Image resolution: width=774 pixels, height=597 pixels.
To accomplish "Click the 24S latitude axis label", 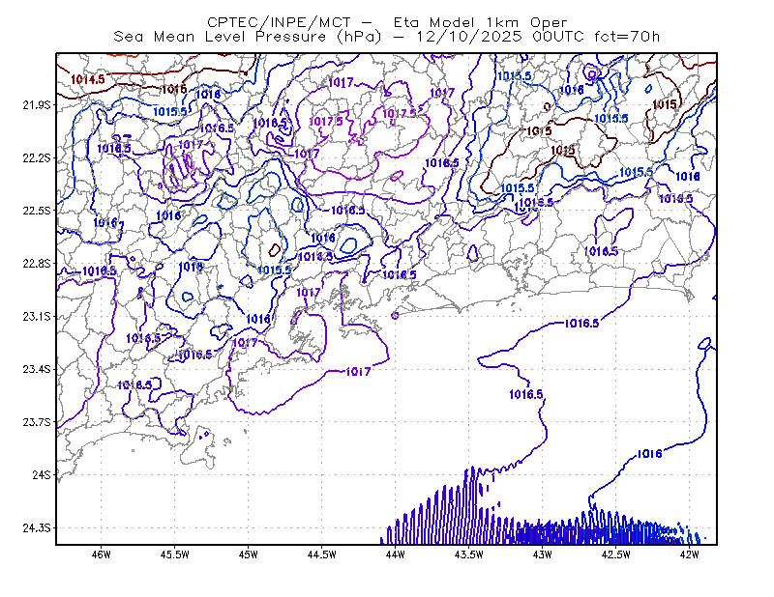I will click(42, 474).
